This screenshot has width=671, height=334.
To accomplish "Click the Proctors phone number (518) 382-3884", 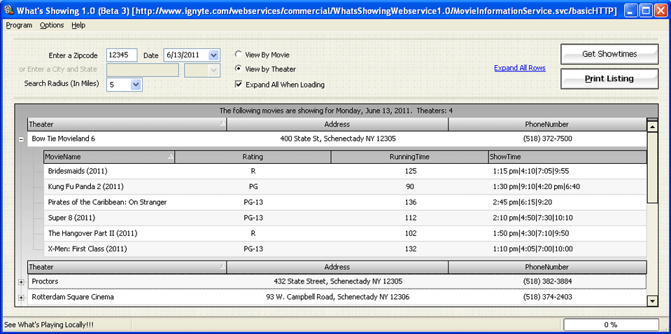I will click(547, 281).
